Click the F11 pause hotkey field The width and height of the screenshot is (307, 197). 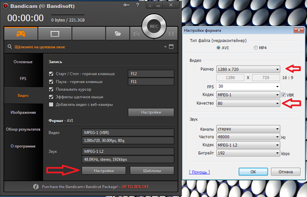[151, 81]
